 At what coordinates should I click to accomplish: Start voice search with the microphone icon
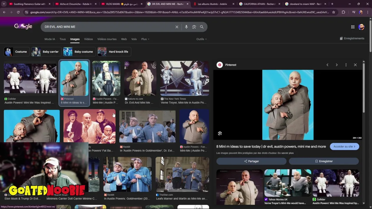(x=186, y=27)
